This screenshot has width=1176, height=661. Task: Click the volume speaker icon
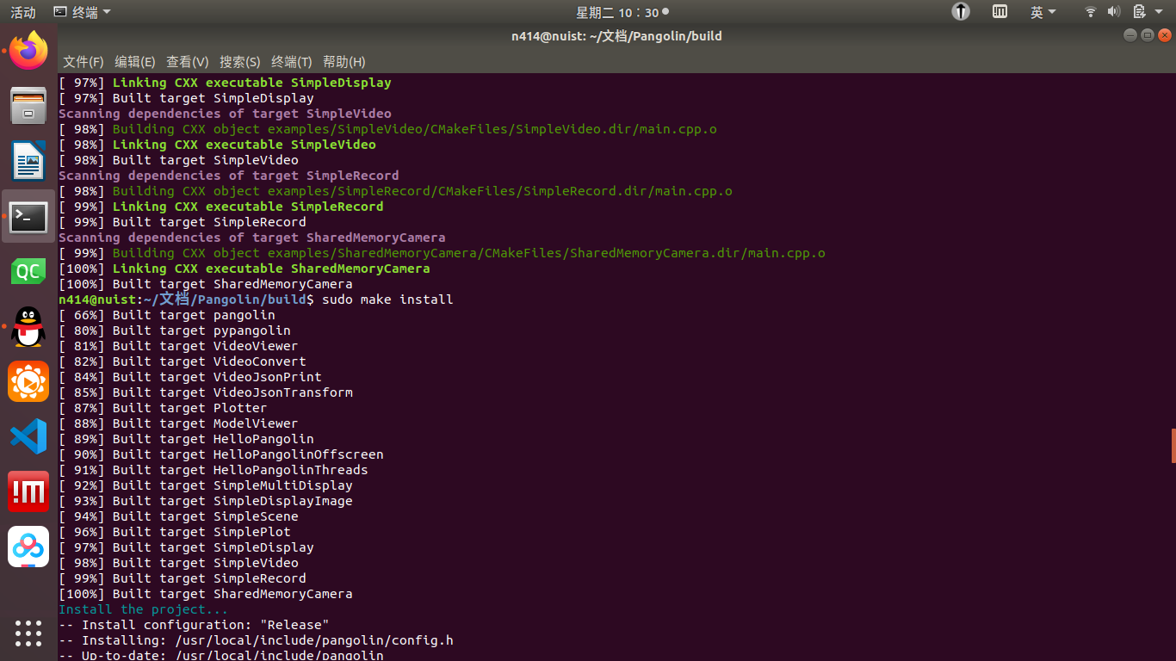tap(1113, 12)
